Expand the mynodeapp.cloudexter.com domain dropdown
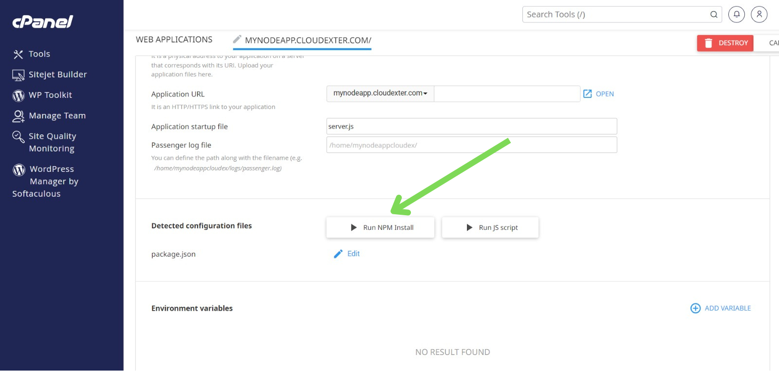The width and height of the screenshot is (779, 392). point(380,93)
